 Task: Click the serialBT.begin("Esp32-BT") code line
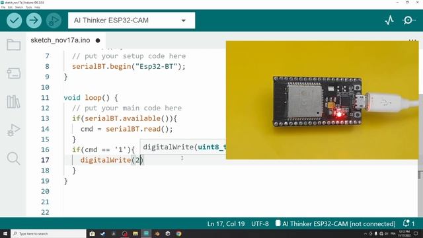(129, 66)
